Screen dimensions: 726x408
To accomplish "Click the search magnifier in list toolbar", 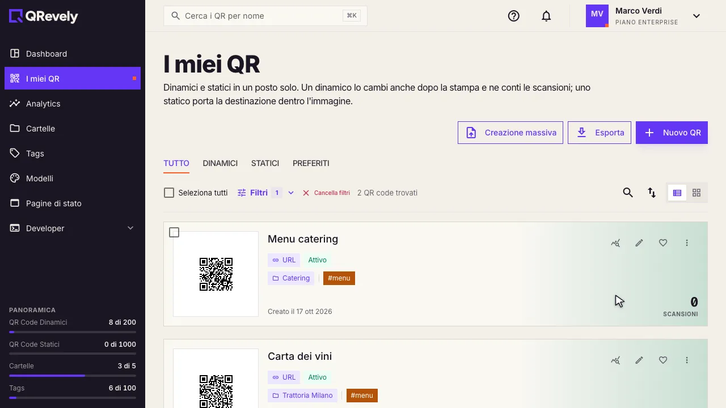I will point(628,193).
